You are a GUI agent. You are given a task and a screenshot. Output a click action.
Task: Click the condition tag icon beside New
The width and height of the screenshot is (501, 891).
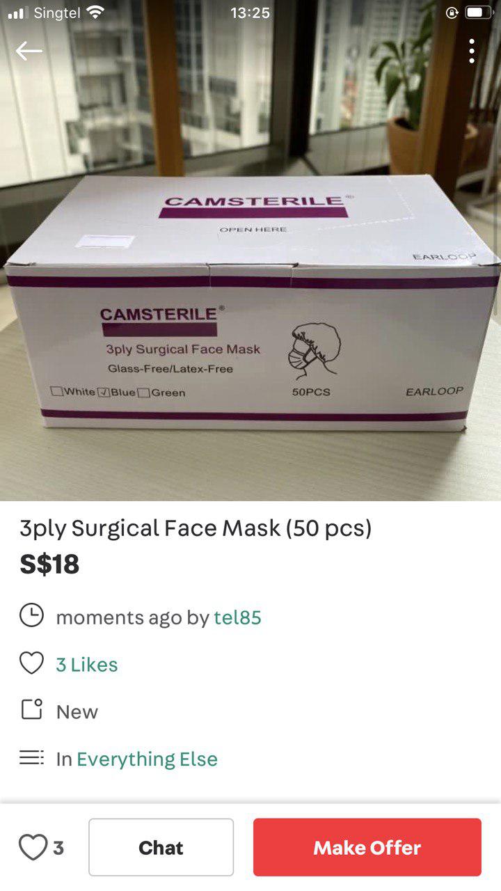(31, 710)
